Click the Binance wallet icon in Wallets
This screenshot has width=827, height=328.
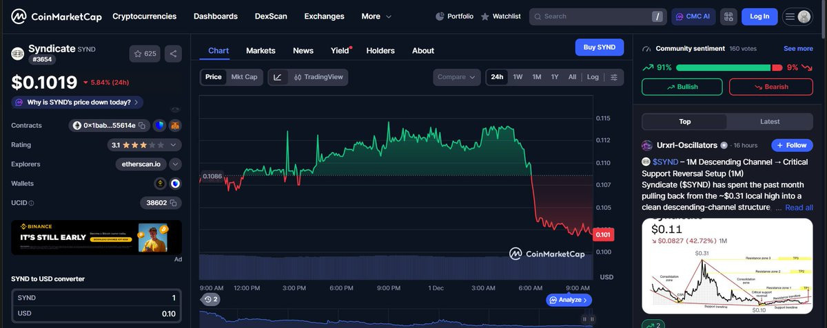tap(160, 184)
